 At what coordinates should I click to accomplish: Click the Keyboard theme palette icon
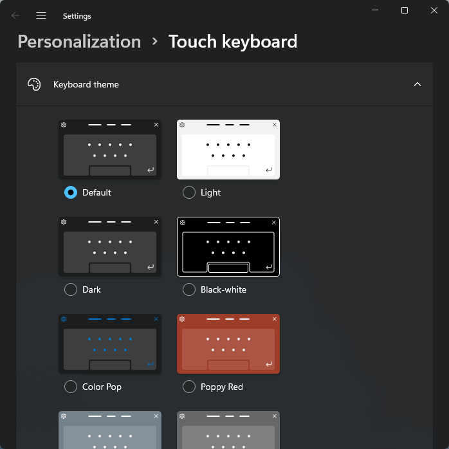point(34,84)
